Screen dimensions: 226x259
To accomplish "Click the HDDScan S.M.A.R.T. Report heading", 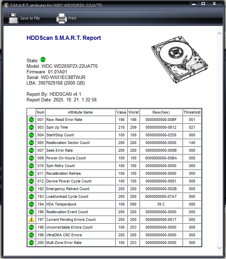I will tap(64, 38).
